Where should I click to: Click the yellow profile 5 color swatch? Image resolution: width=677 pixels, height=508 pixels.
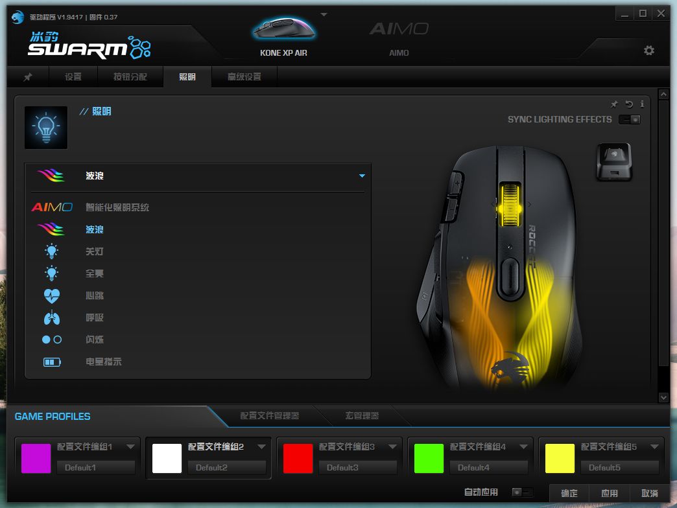[560, 458]
